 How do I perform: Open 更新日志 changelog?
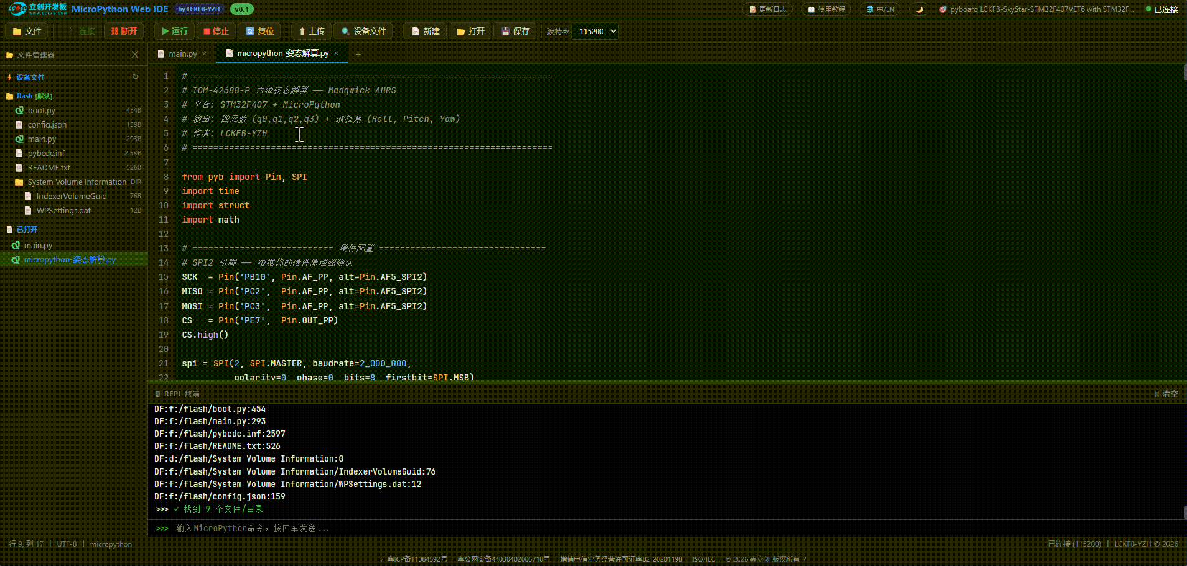[x=768, y=9]
